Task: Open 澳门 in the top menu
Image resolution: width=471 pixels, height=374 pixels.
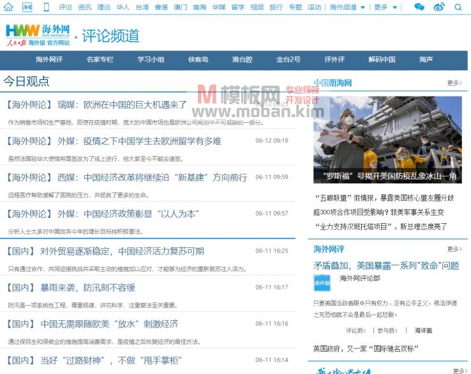Action: pos(181,7)
